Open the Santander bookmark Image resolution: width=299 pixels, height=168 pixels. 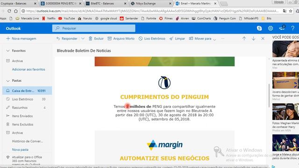click(x=129, y=18)
